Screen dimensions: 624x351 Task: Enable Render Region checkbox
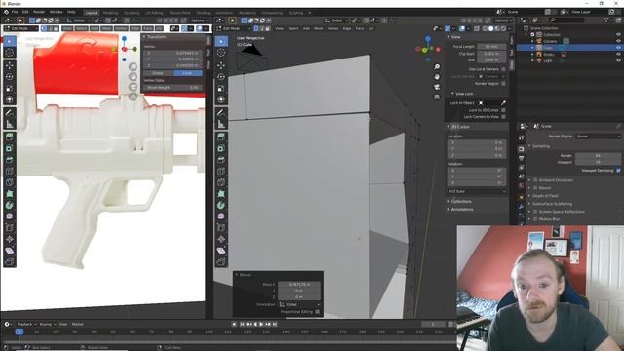[503, 84]
